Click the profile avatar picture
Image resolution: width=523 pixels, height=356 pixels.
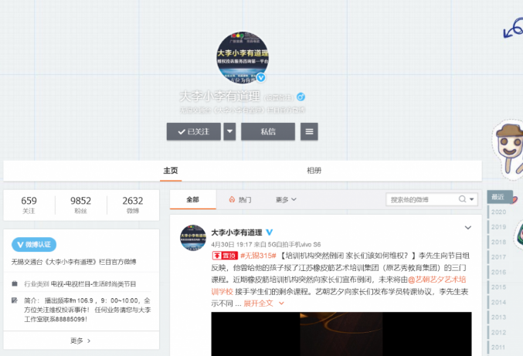point(243,58)
